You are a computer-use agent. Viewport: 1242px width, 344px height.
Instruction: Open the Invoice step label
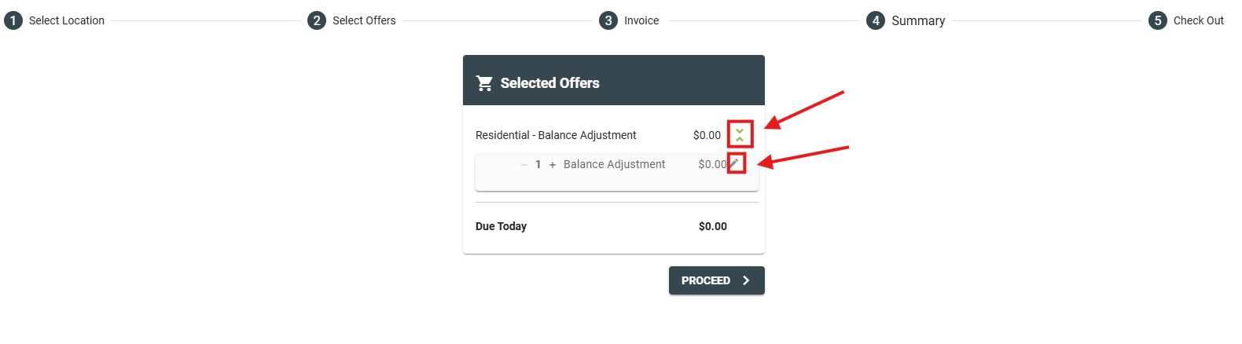point(641,20)
